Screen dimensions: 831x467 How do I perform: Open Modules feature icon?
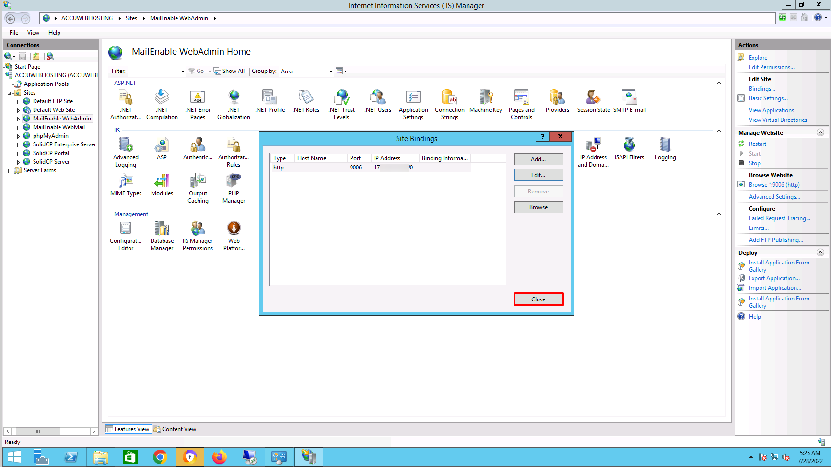tap(162, 185)
